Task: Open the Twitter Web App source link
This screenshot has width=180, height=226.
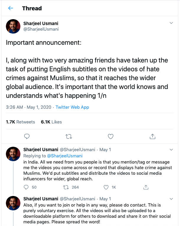Action: [72, 107]
